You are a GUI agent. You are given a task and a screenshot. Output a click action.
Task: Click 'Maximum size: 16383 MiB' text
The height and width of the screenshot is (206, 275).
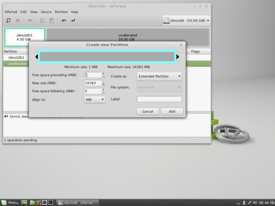pos(129,67)
